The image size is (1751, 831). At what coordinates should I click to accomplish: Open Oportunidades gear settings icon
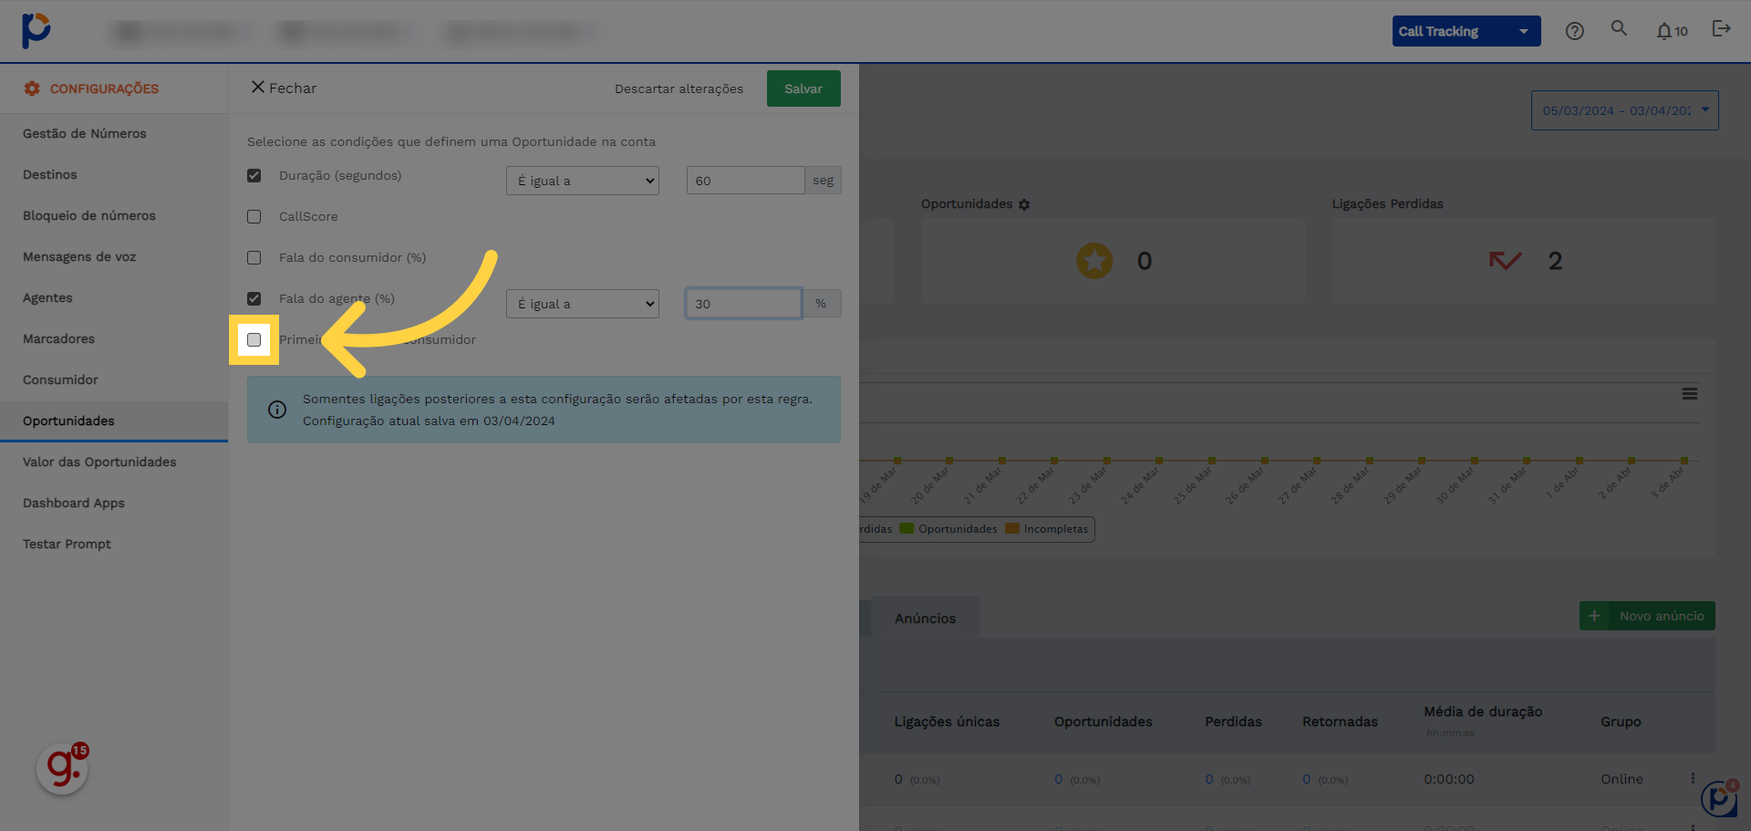1024,204
